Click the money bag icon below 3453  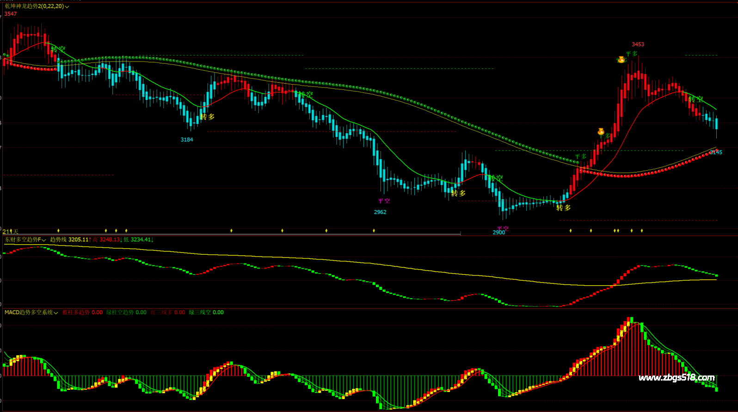[621, 60]
